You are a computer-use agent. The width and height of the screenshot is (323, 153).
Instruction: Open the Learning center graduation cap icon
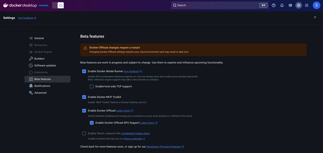click(290, 5)
